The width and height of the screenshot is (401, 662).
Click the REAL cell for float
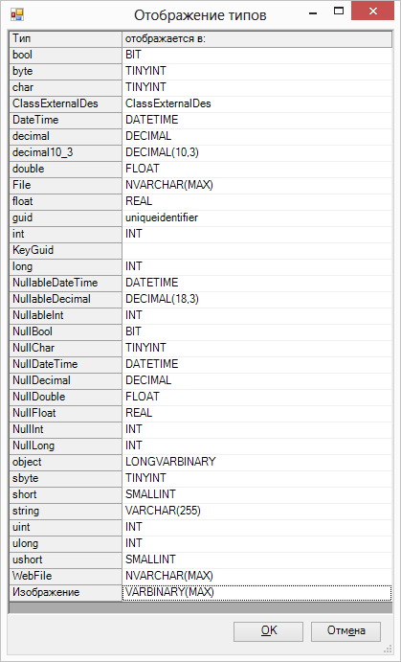coord(256,201)
